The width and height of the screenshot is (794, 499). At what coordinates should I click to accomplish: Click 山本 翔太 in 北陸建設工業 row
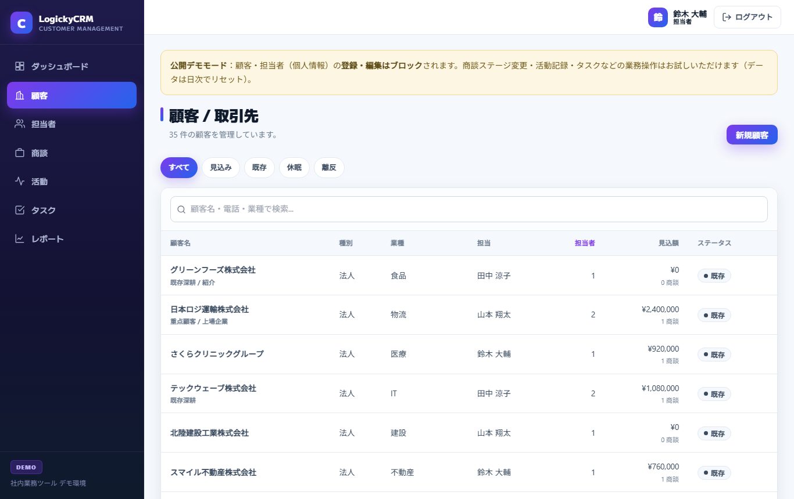(x=493, y=433)
